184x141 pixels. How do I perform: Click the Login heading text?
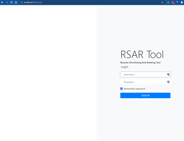125,67
